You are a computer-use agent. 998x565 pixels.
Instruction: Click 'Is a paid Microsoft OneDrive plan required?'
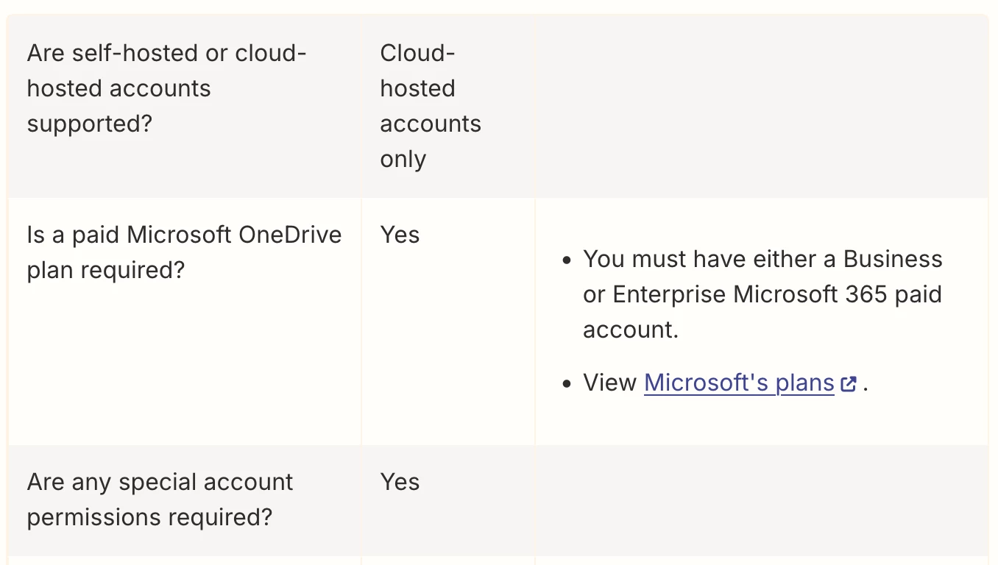(184, 252)
